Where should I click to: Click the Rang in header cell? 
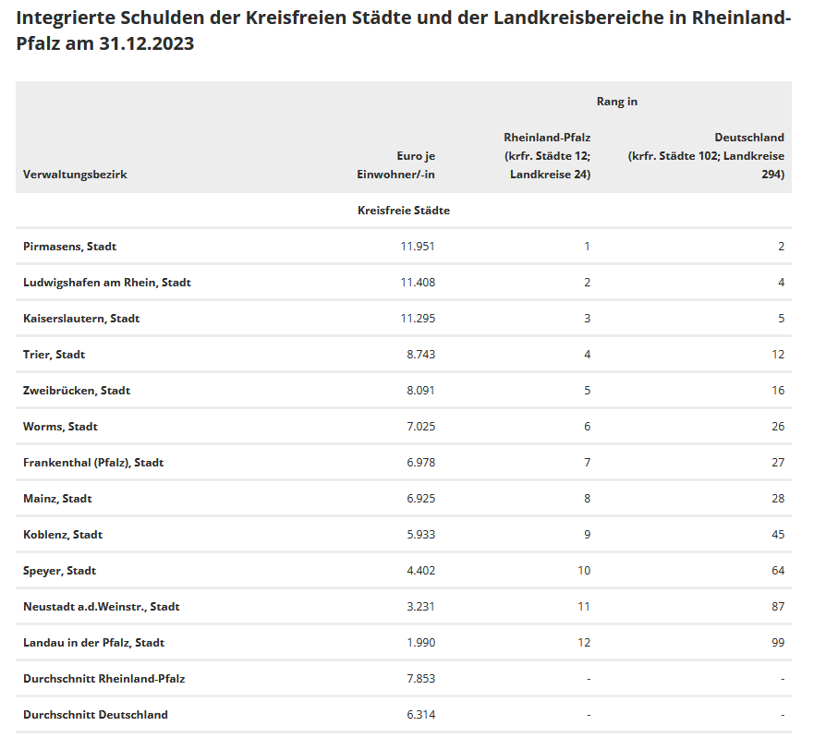[x=616, y=102]
